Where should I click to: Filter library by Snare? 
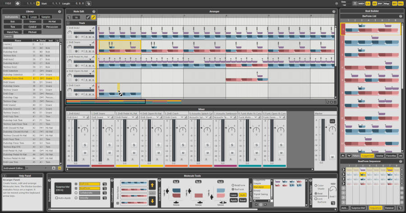click(32, 22)
